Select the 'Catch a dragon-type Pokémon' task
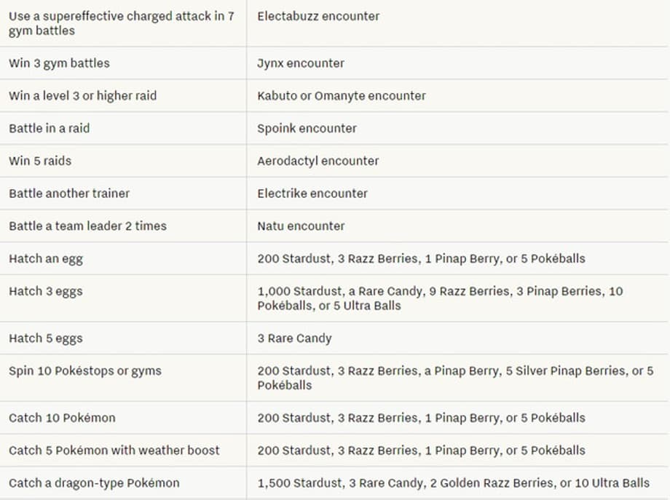This screenshot has height=500, width=670. point(94,483)
